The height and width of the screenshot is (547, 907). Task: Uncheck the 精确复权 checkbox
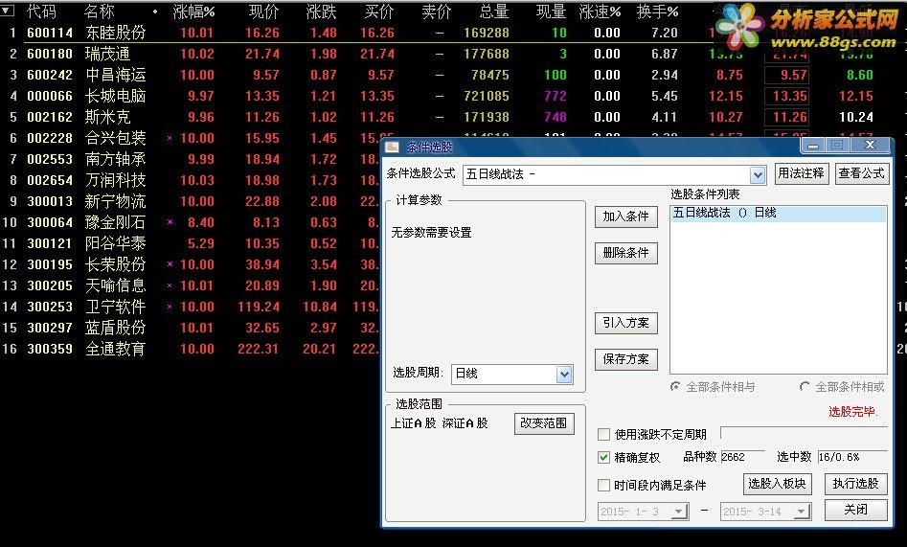click(x=603, y=457)
